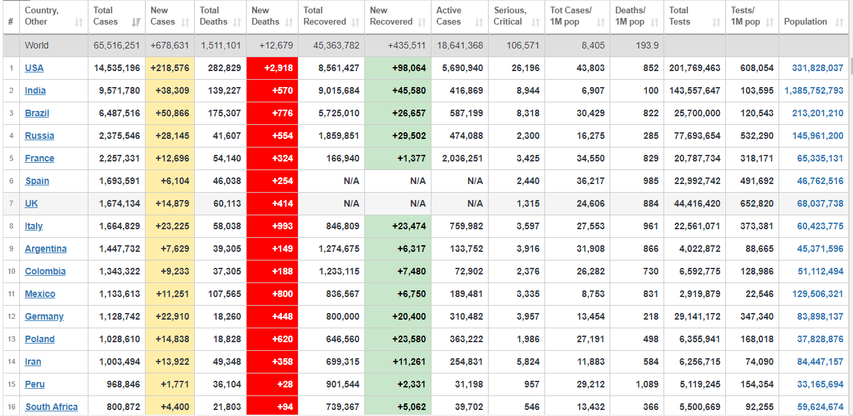
Task: Open USA population link 331,828,037
Action: [x=818, y=68]
